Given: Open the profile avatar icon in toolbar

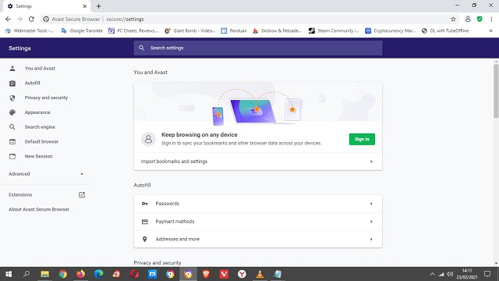Looking at the screenshot, I should (x=468, y=19).
